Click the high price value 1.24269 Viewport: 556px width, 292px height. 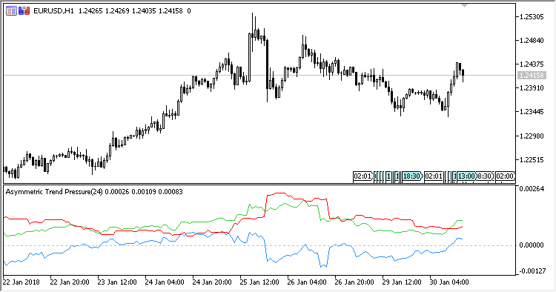click(117, 11)
